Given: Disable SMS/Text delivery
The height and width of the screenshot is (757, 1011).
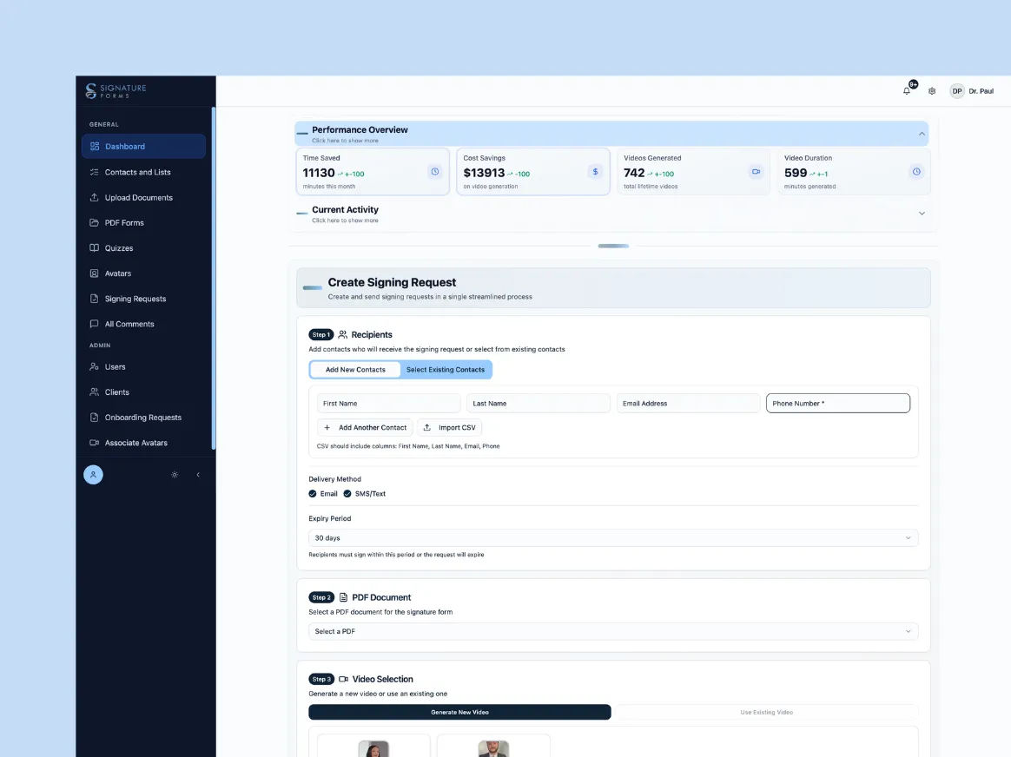Looking at the screenshot, I should (346, 493).
